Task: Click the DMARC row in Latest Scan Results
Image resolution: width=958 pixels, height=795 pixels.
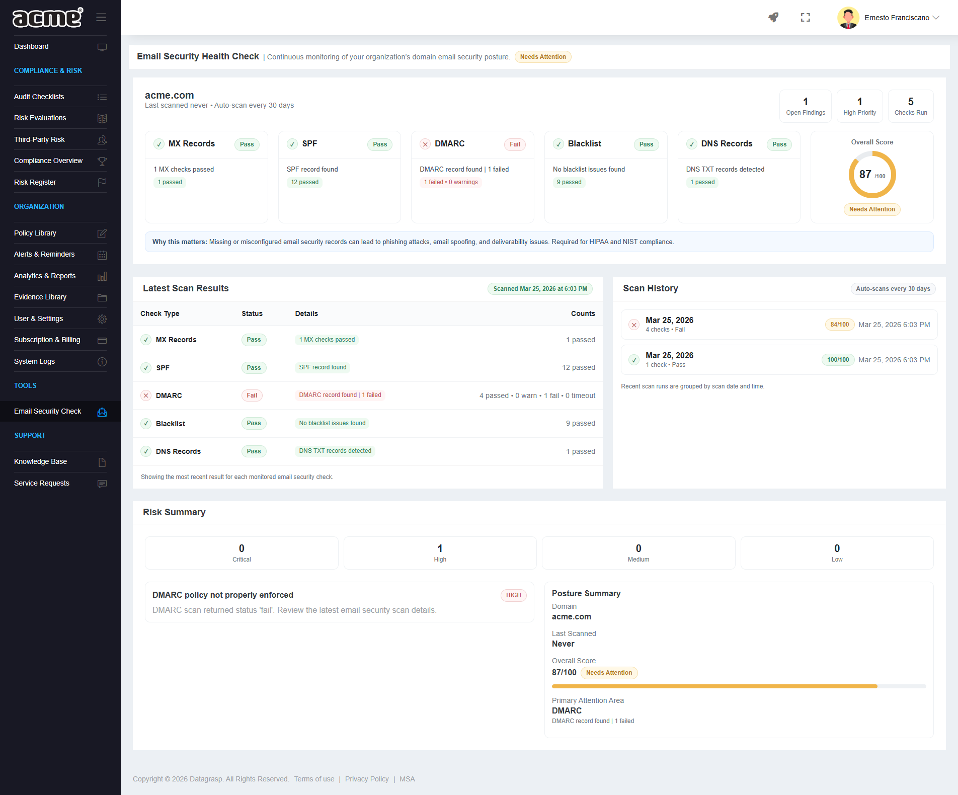Action: pyautogui.click(x=368, y=395)
